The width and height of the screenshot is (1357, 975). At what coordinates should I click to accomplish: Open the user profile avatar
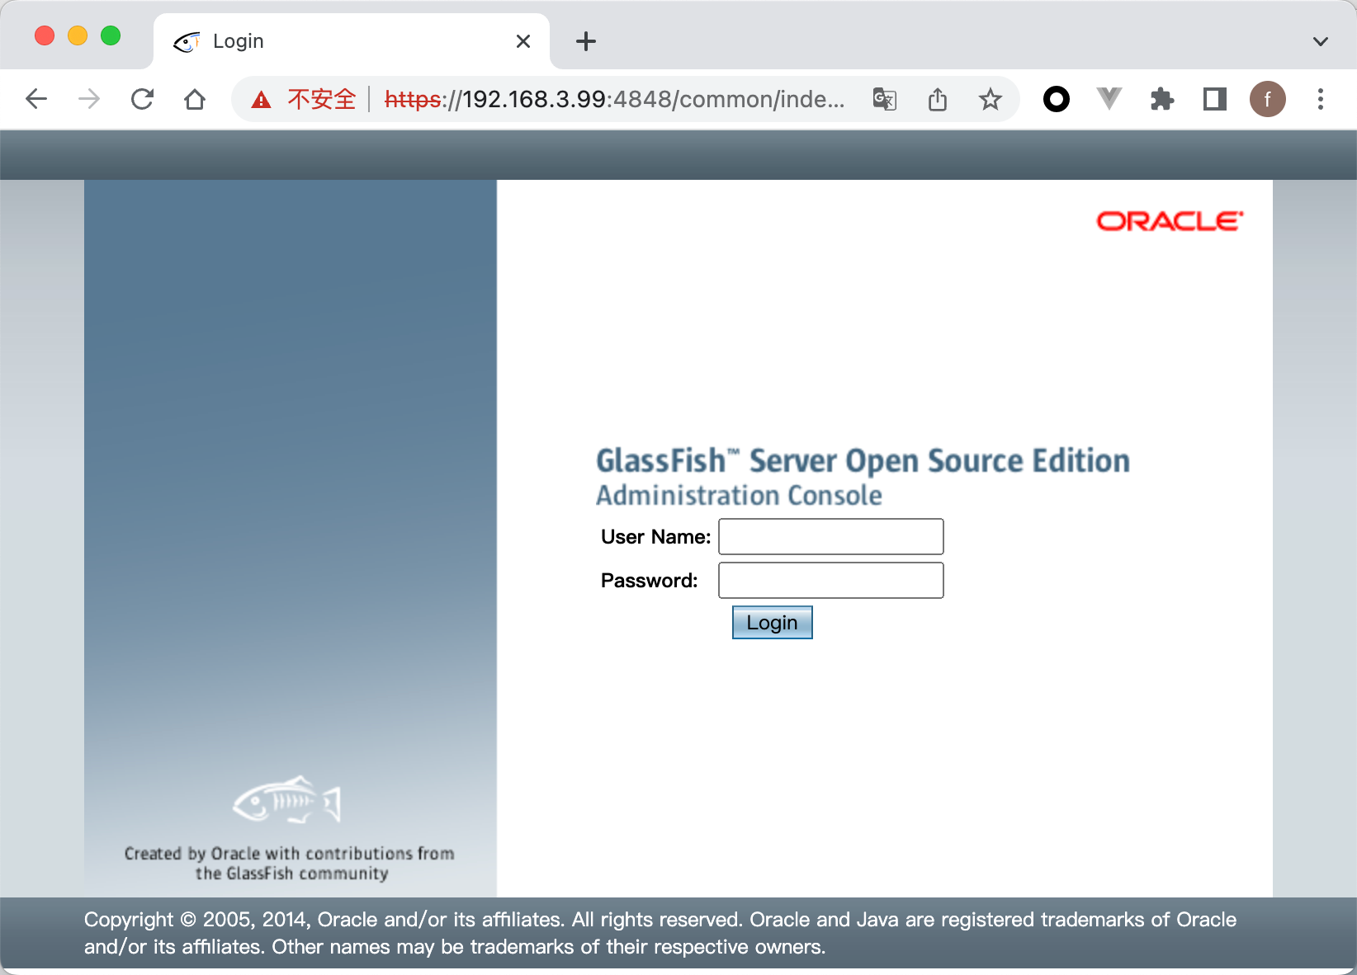pos(1267,100)
